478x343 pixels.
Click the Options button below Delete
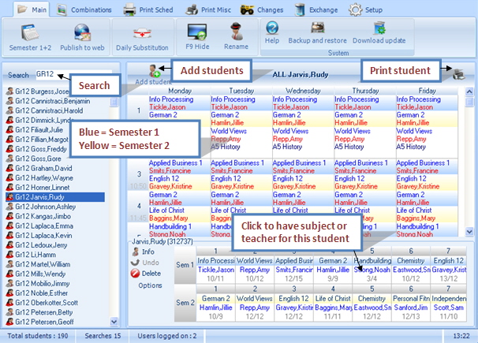pyautogui.click(x=150, y=285)
